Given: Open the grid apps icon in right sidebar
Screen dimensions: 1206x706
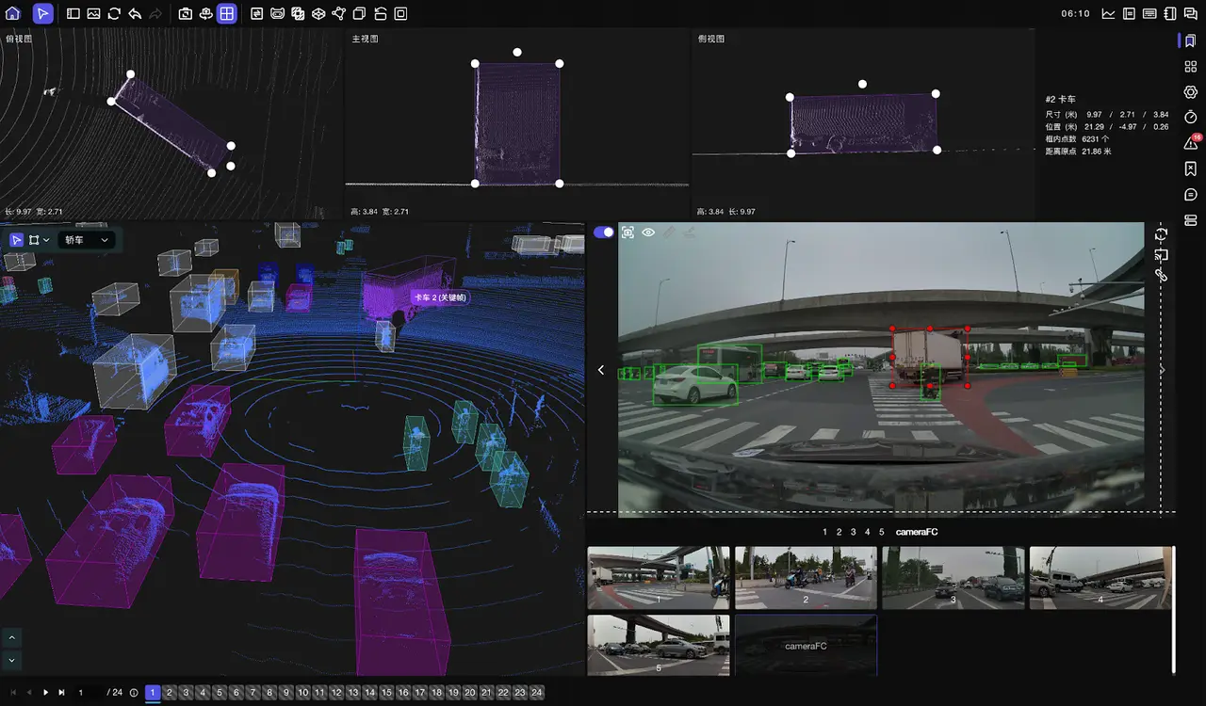Looking at the screenshot, I should [1190, 67].
